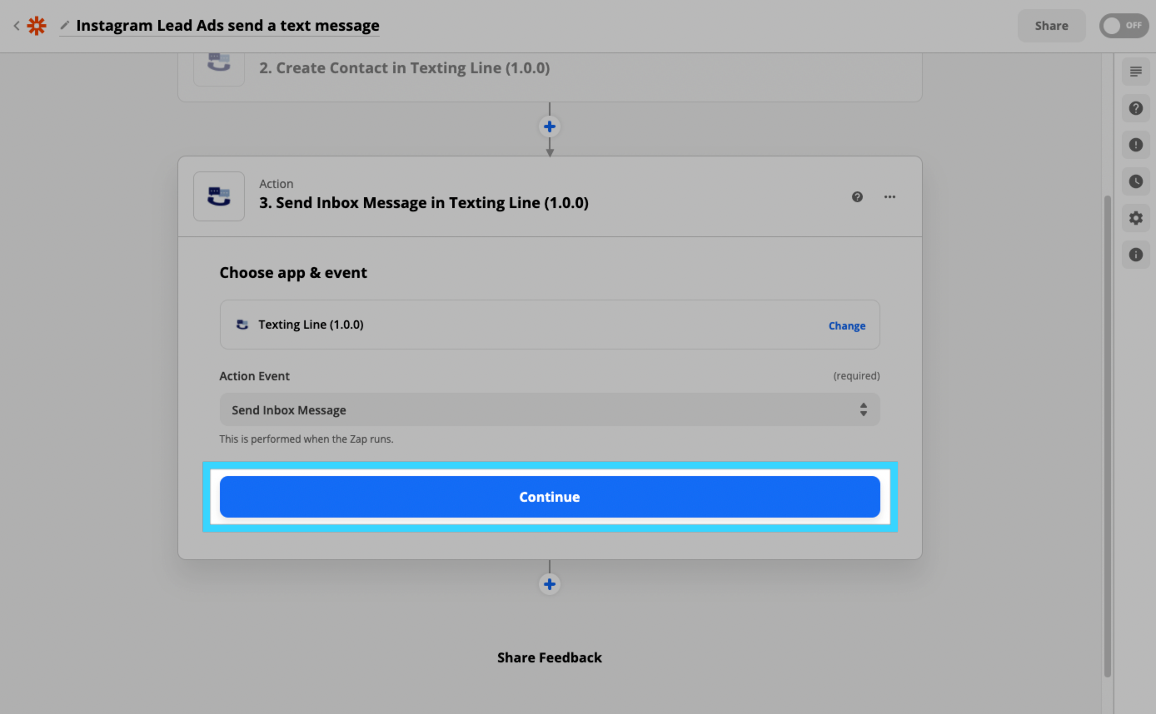Open the help question mark icon in sidebar
This screenshot has width=1156, height=714.
[x=1136, y=108]
